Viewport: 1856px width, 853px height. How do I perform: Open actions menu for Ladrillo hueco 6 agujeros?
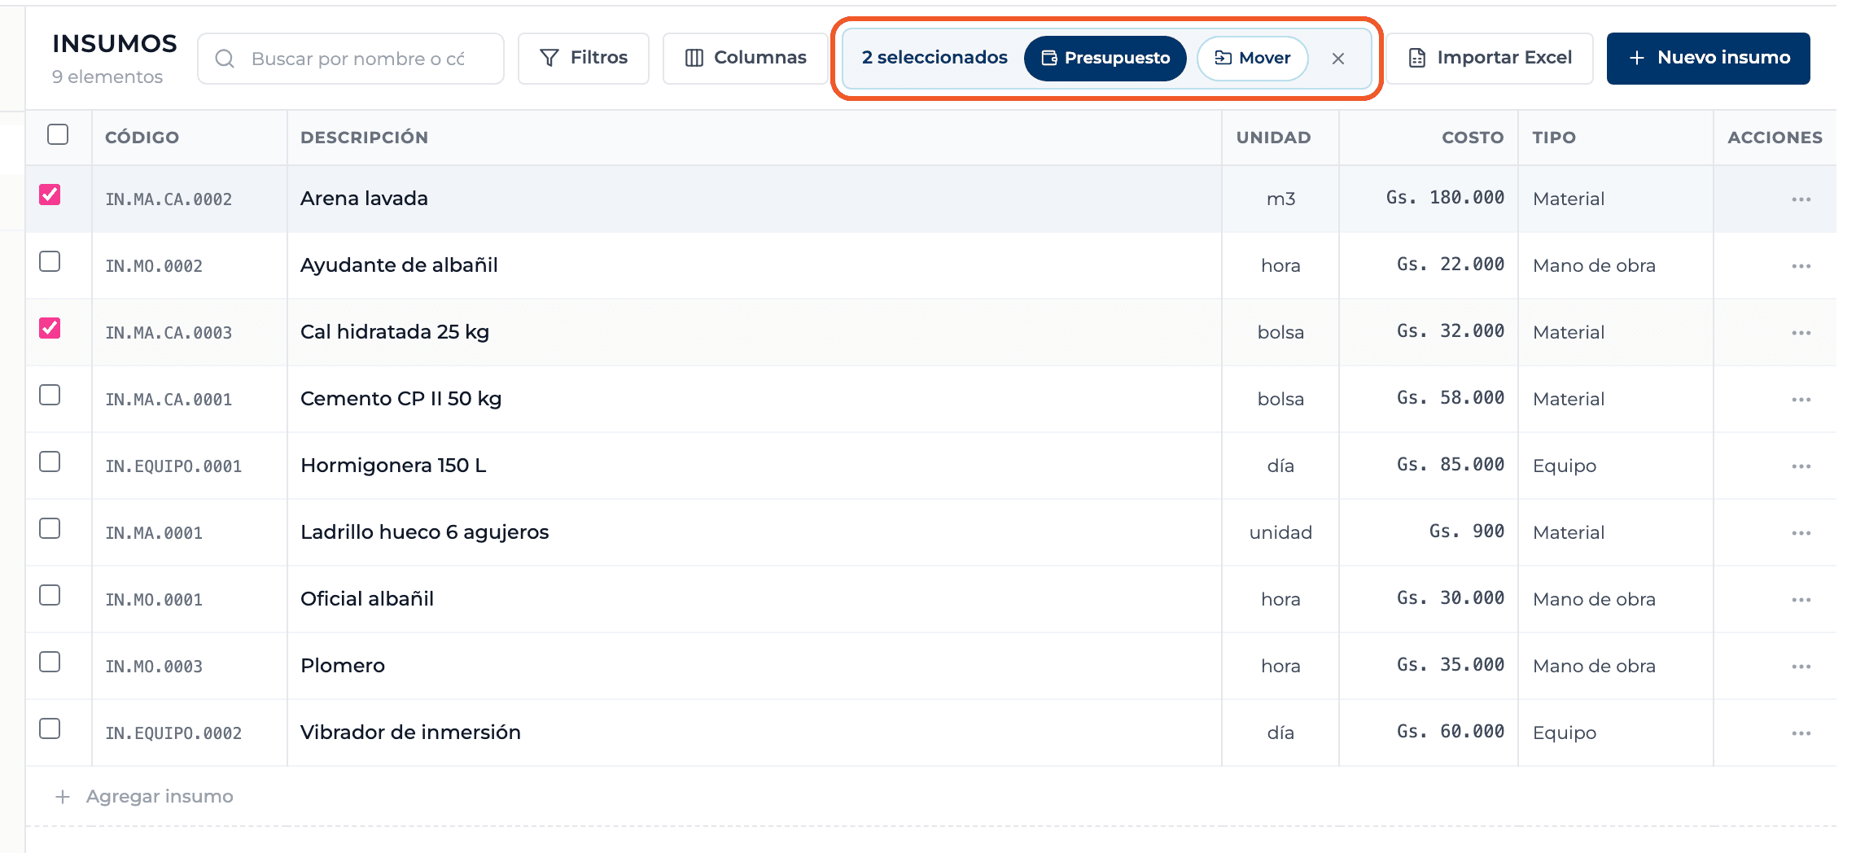1801,533
